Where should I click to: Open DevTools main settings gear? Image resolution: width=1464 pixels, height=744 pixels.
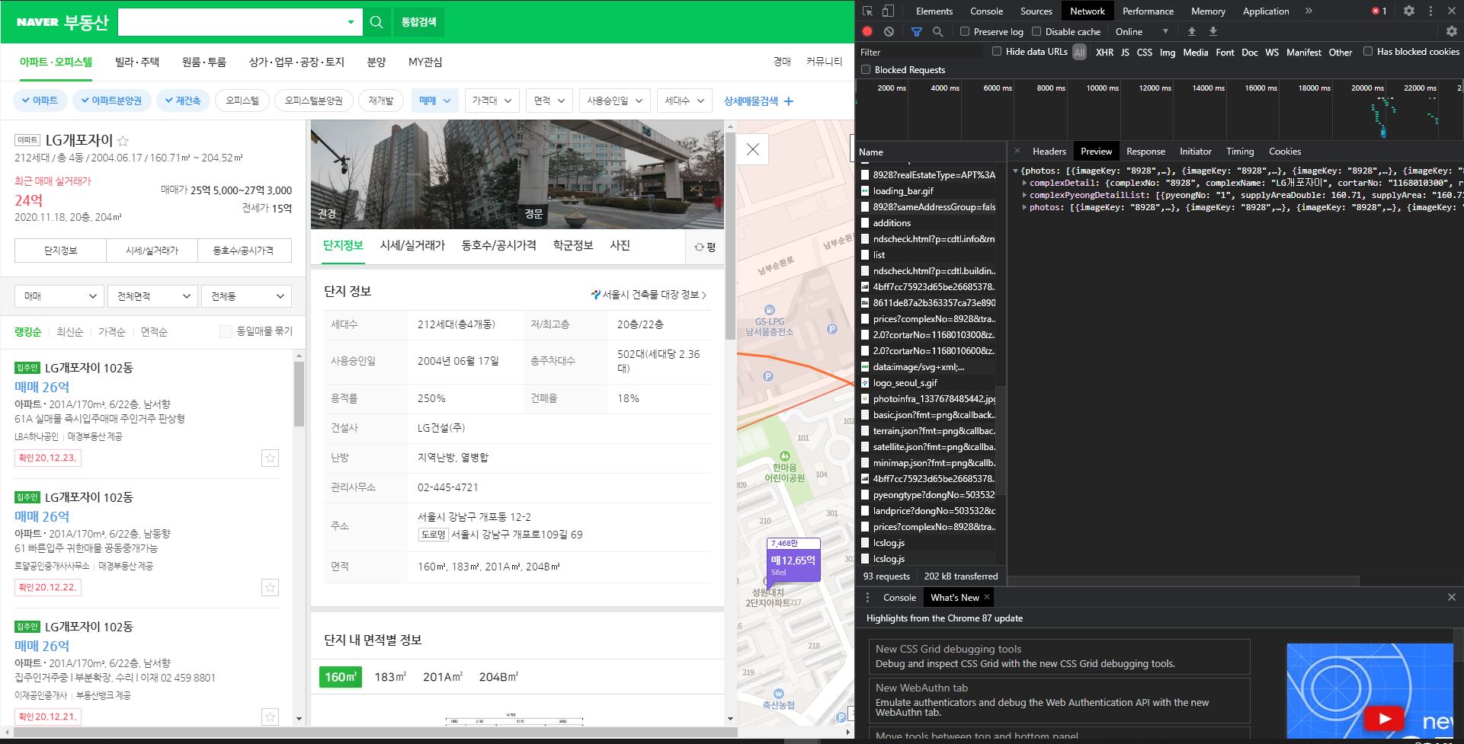[x=1409, y=11]
